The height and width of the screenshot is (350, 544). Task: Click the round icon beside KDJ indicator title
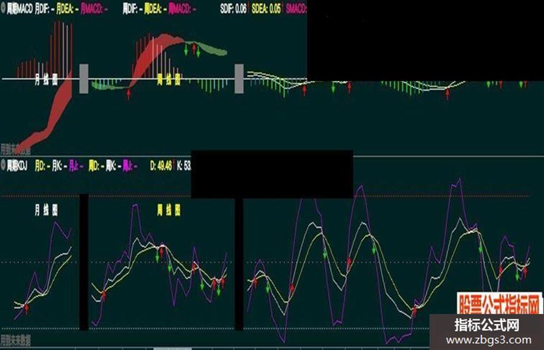pyautogui.click(x=3, y=166)
